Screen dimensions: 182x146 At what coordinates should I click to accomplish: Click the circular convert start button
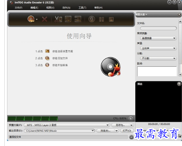92,19
